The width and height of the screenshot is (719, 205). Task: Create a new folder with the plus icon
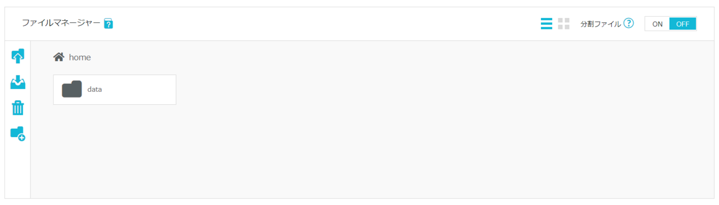[x=18, y=133]
